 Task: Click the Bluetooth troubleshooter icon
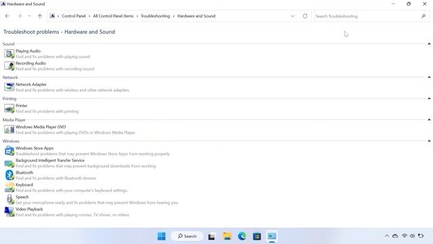9,175
